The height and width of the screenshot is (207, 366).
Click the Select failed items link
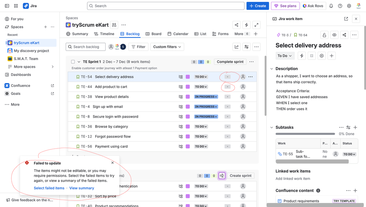click(x=49, y=188)
